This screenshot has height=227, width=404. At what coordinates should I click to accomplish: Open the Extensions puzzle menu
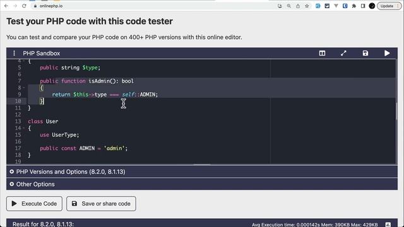click(x=354, y=6)
